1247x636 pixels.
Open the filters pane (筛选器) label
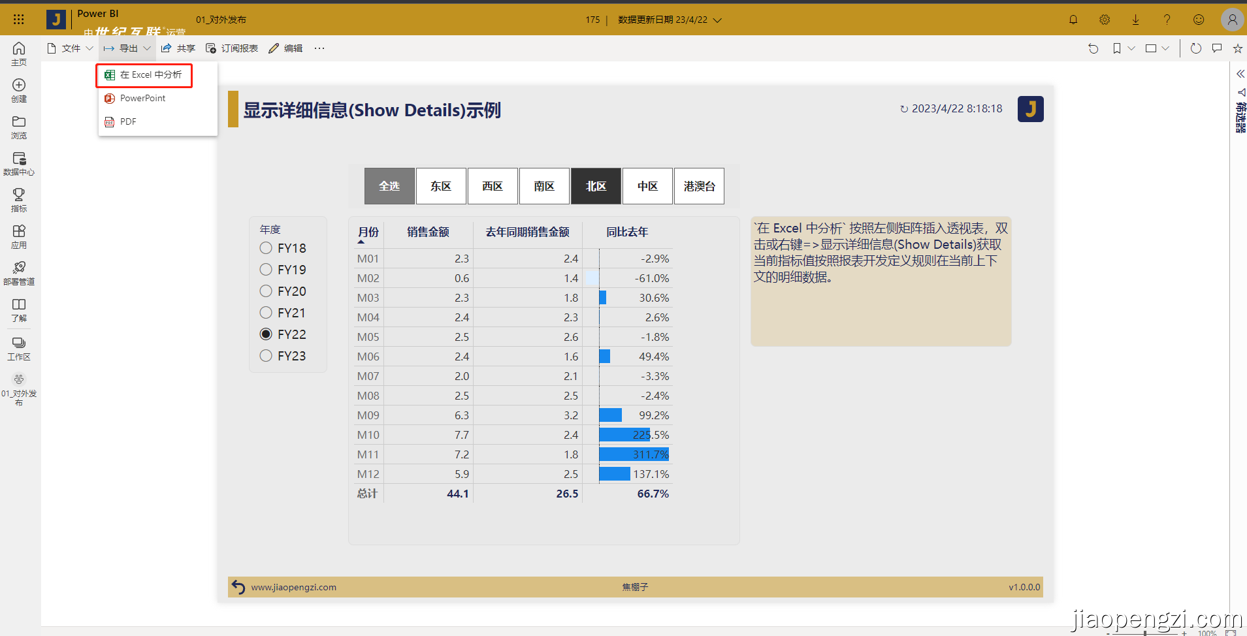click(x=1240, y=116)
